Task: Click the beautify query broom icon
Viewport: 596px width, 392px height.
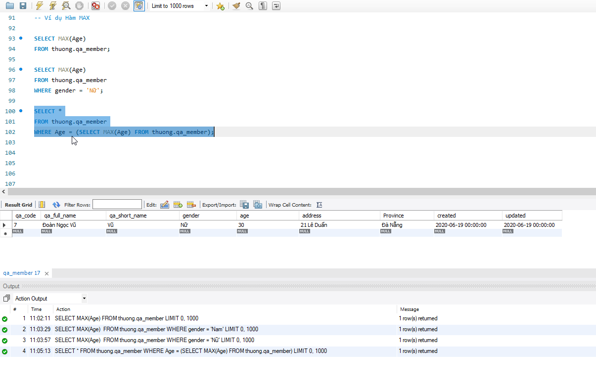Action: point(236,6)
